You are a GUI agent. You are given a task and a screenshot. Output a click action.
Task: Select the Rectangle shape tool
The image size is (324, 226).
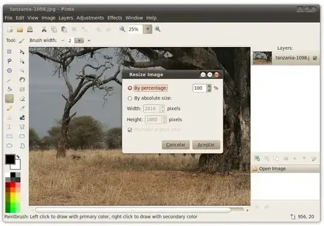tap(9, 136)
